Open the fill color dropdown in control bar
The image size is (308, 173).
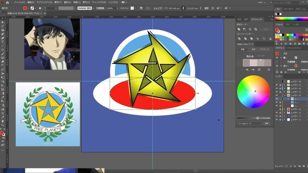(28, 8)
